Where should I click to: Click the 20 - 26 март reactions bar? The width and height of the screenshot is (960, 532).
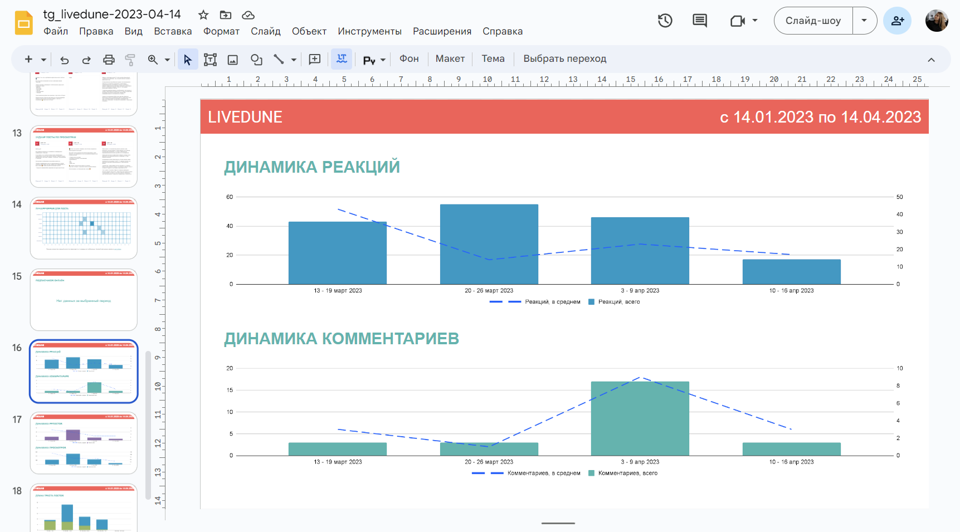tap(489, 244)
